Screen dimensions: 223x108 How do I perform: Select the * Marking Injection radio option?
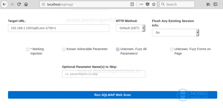28,49
